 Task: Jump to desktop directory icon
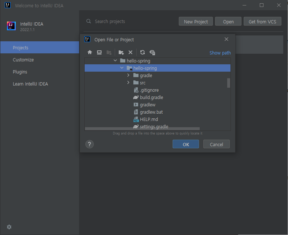tap(99, 52)
